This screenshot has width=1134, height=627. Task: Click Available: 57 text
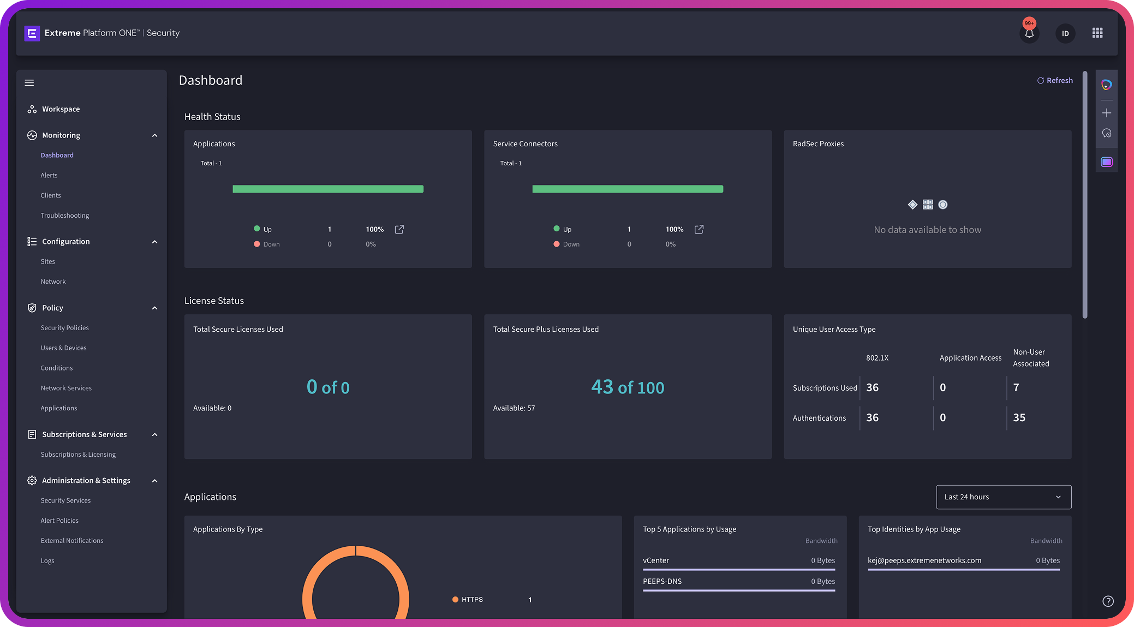click(514, 408)
